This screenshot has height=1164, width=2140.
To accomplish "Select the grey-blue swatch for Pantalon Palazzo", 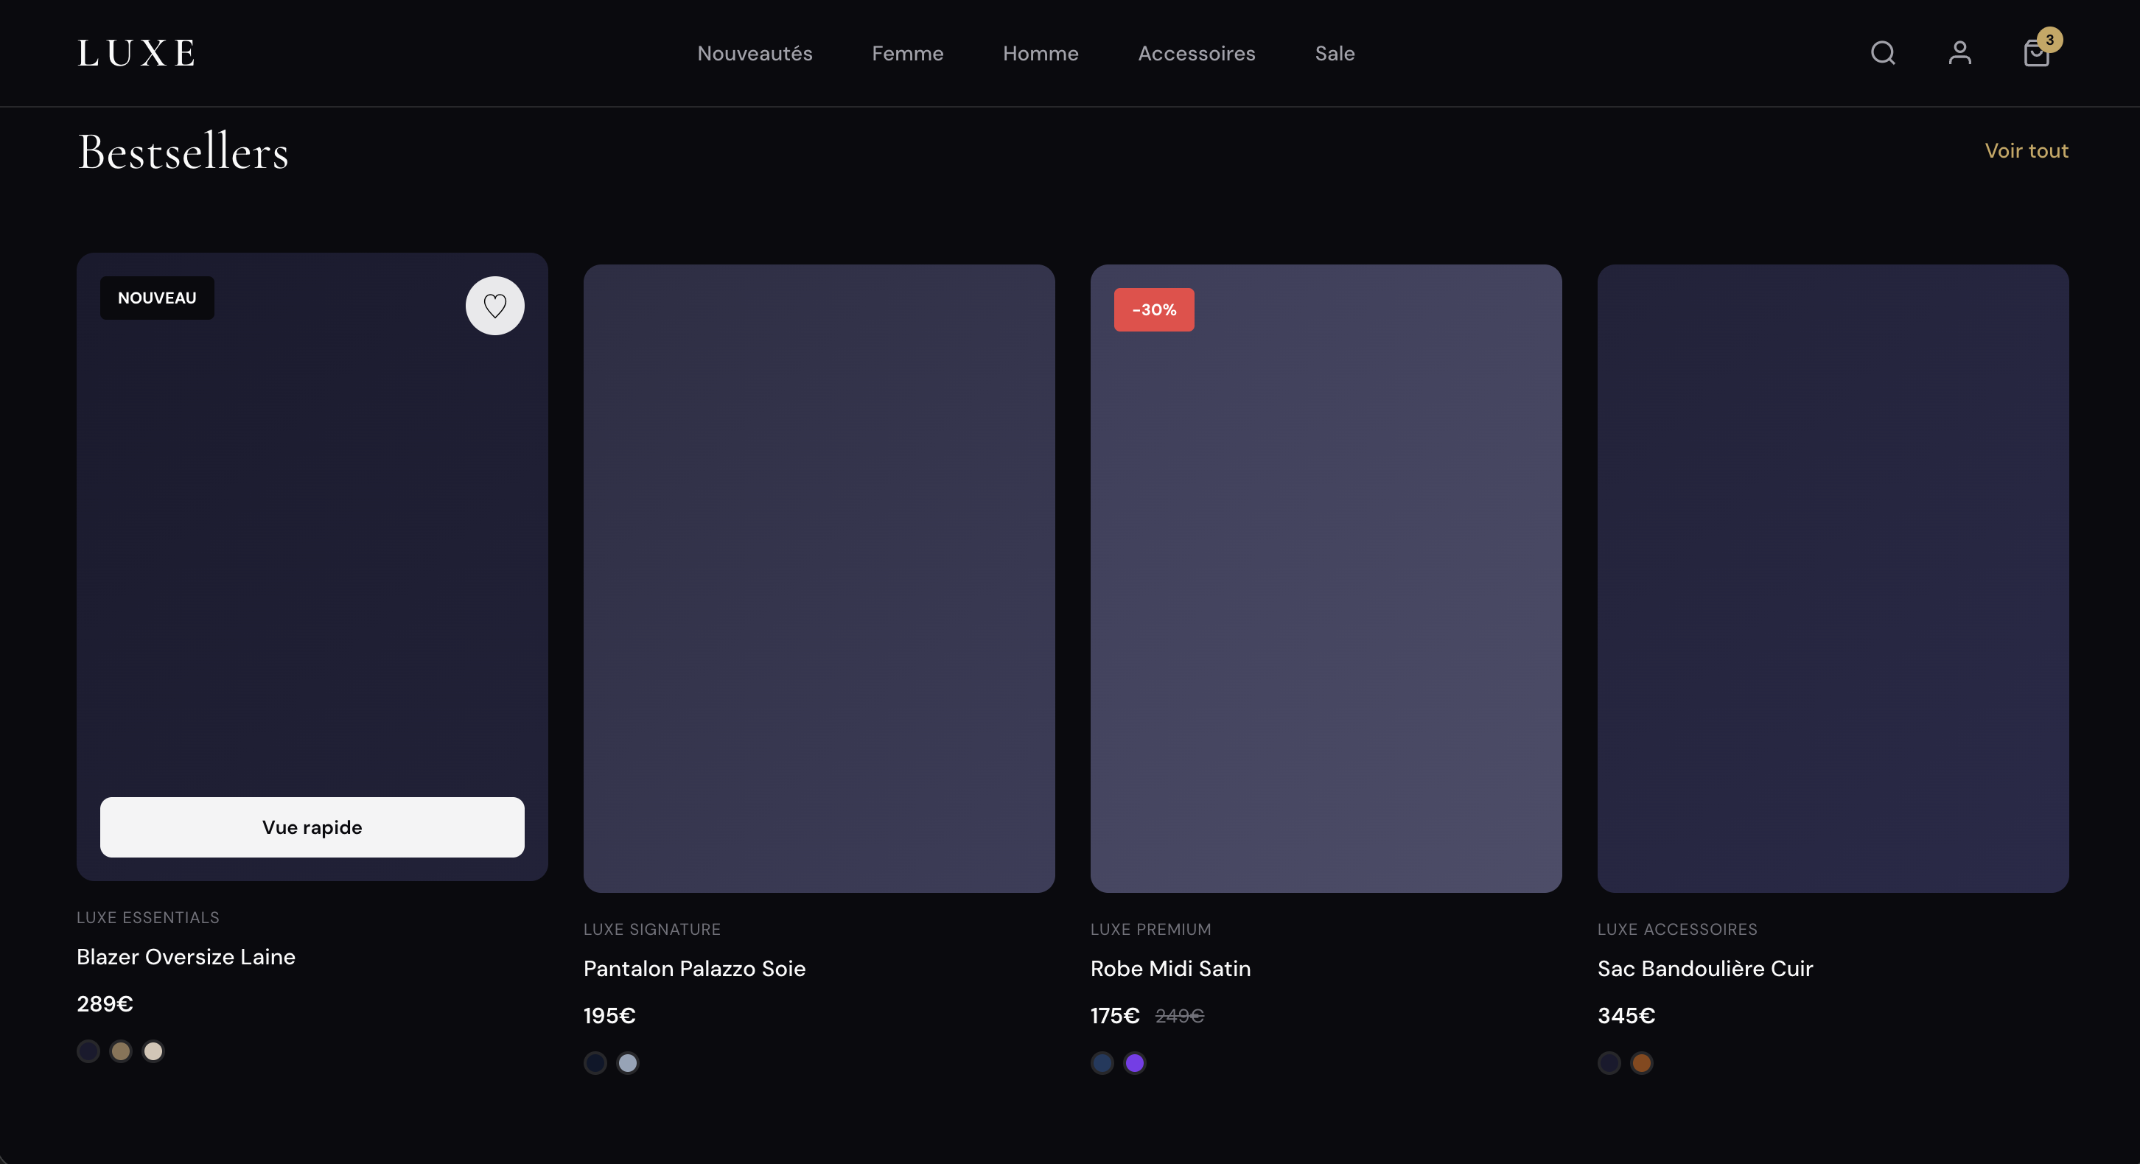I will pyautogui.click(x=627, y=1063).
